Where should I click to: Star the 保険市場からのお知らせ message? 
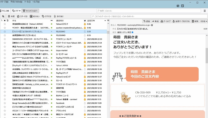click(x=5, y=88)
